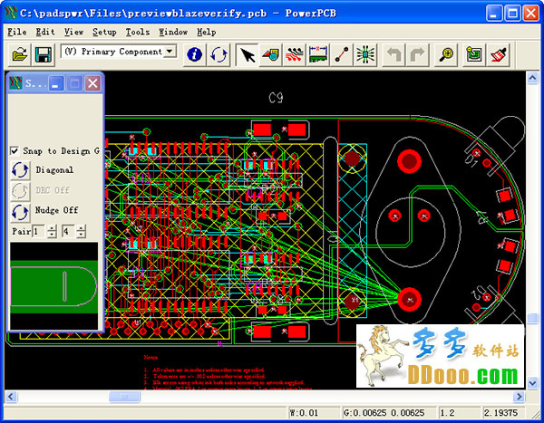This screenshot has width=544, height=423.
Task: Click the green chip autoroute icon
Action: click(x=365, y=54)
